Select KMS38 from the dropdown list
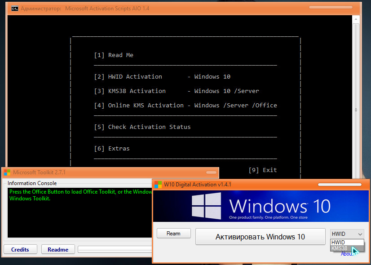 point(340,248)
